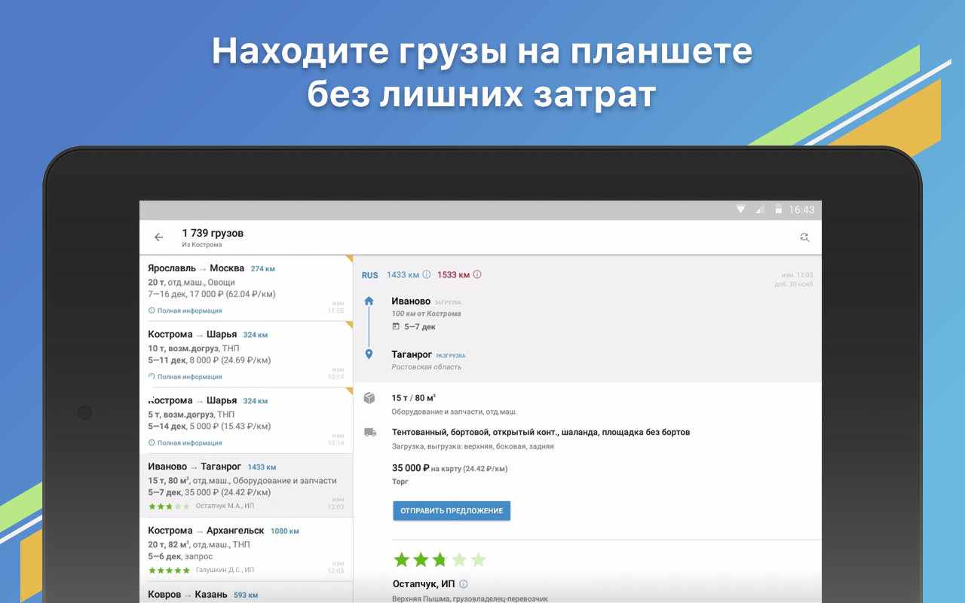
Task: Tap the Остапчук, ИП company name
Action: pos(424,584)
